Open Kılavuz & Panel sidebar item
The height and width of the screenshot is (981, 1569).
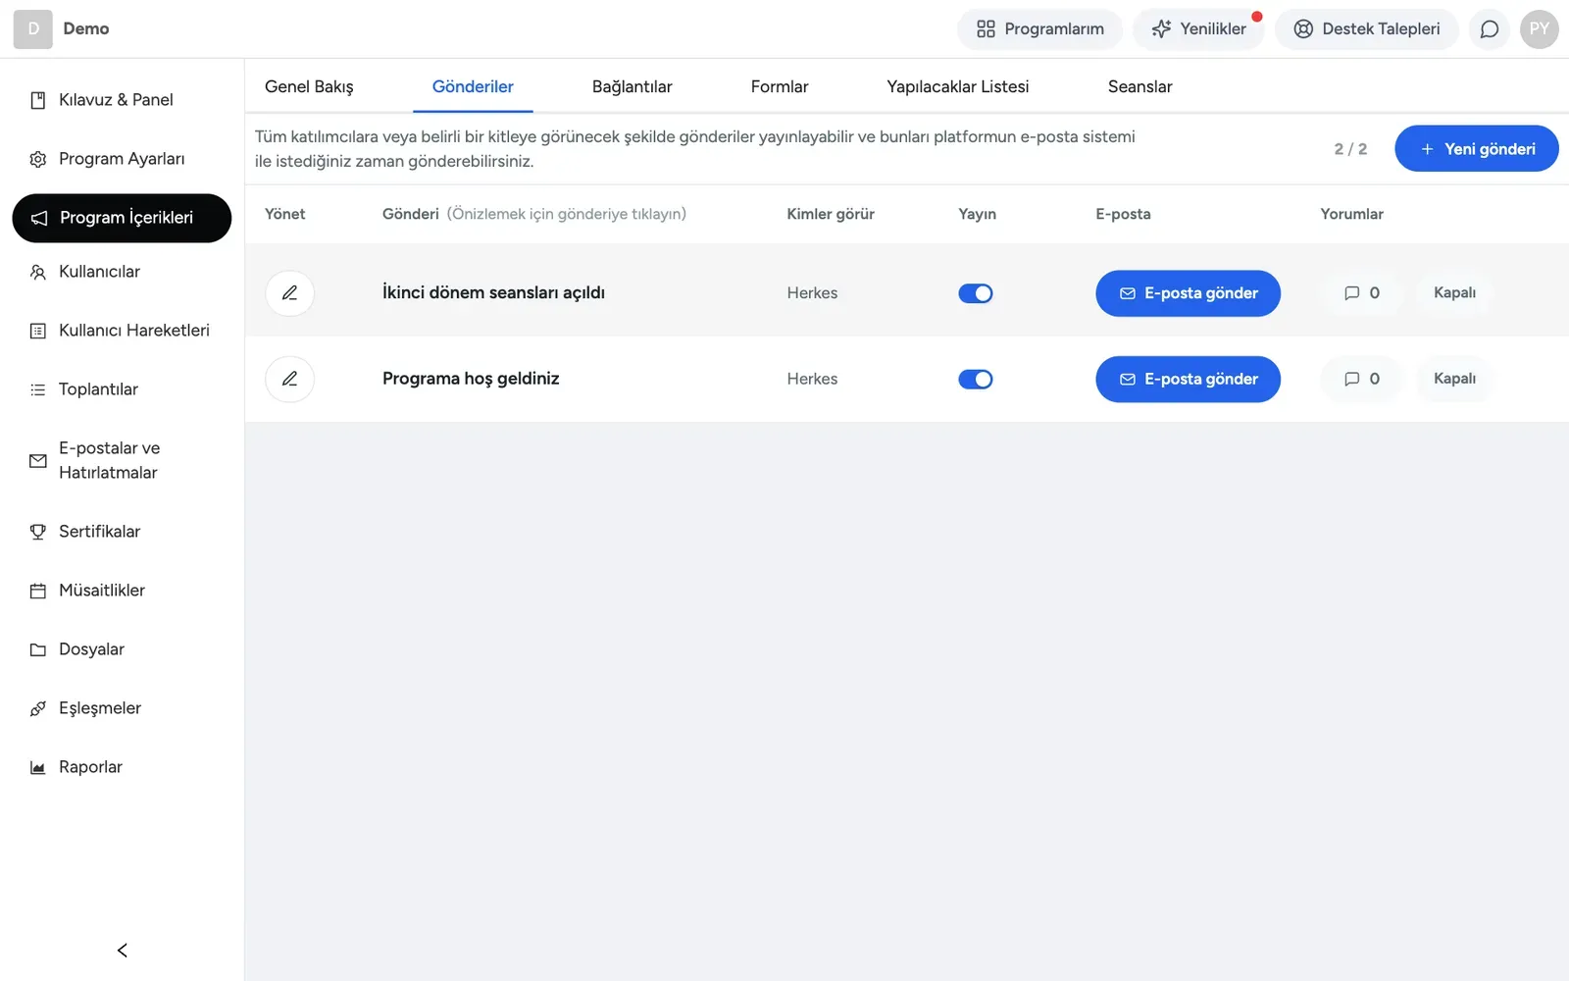(x=122, y=100)
